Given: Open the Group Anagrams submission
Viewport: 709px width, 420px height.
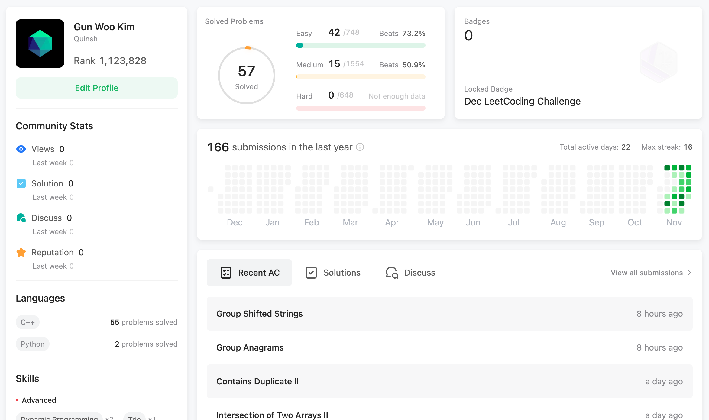Looking at the screenshot, I should tap(250, 347).
